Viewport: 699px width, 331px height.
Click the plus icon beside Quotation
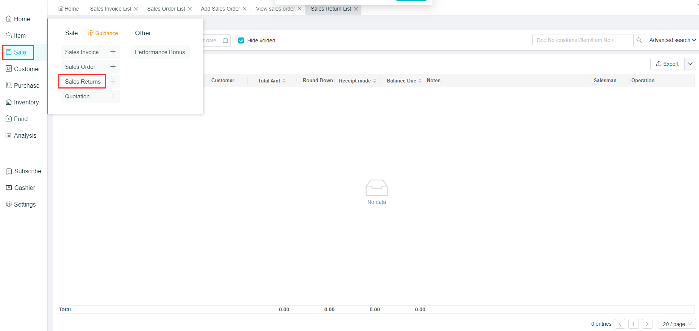coord(113,96)
